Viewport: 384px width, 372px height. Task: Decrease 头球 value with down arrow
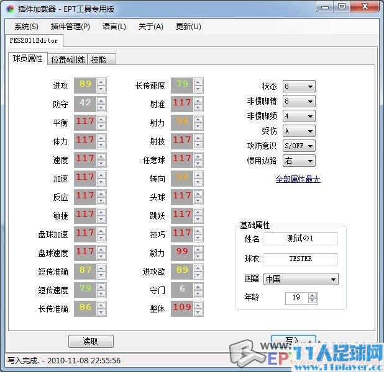tap(198, 200)
